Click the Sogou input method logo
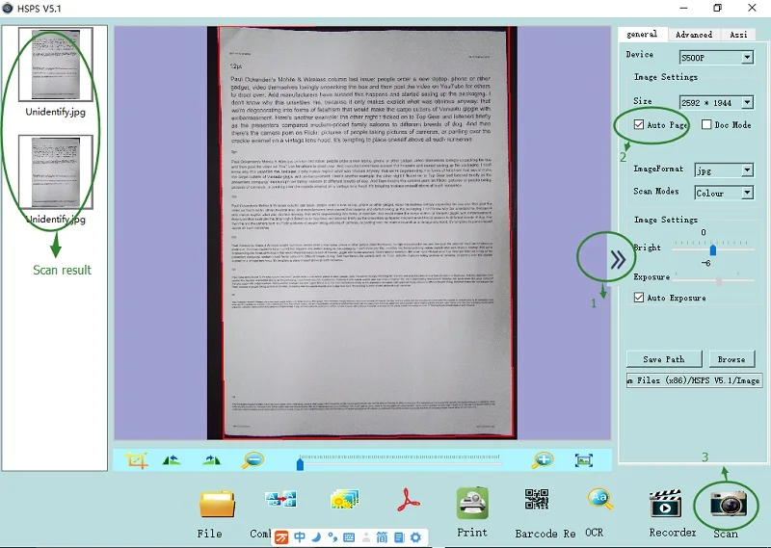Viewport: 771px width, 548px height. point(281,537)
